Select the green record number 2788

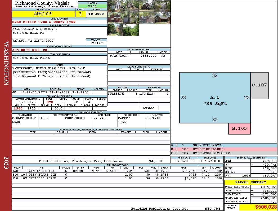tap(92, 6)
